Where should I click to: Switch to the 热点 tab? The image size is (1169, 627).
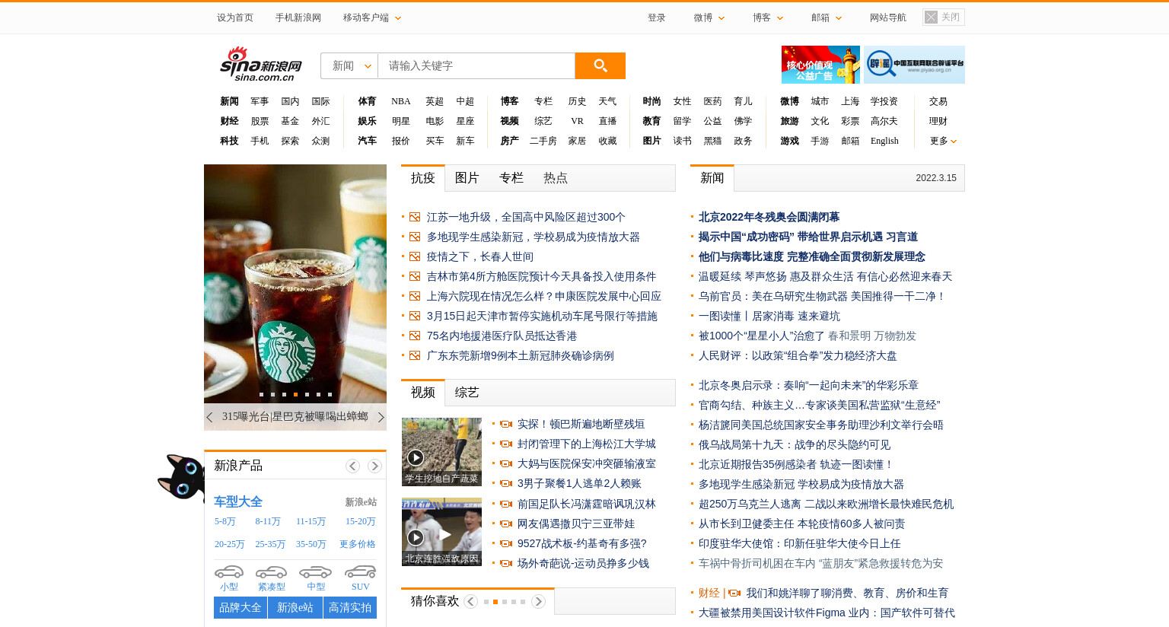pyautogui.click(x=556, y=178)
